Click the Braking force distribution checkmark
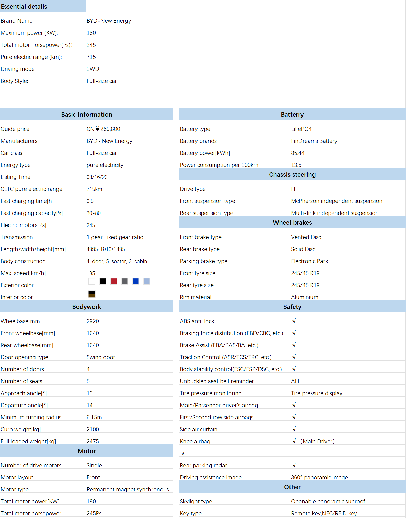Image resolution: width=406 pixels, height=518 pixels. point(294,333)
